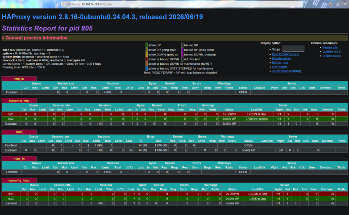Click the OPEN status in stats Frontend row

click(249, 145)
